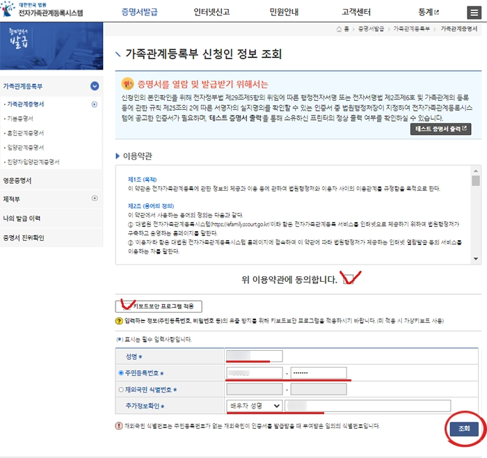Click the external link icon next to 통계
This screenshot has width=487, height=458.
coord(437,12)
